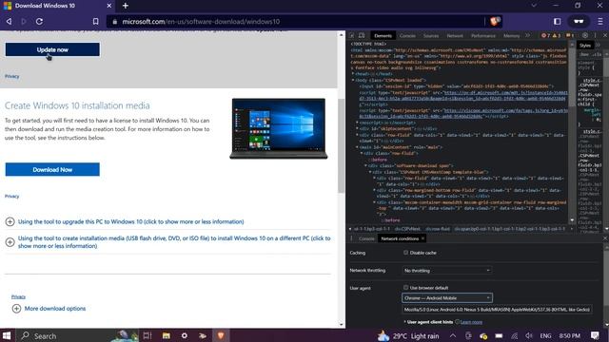Close the DevTools panel
This screenshot has width=609, height=342.
pos(605,35)
